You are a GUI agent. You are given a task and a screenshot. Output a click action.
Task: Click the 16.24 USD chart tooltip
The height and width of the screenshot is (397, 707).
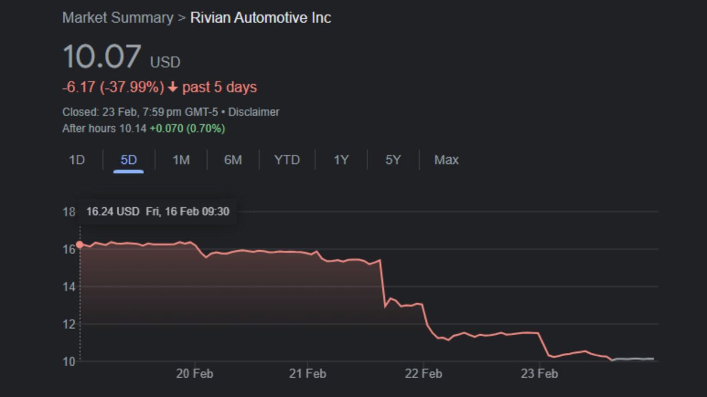[157, 211]
